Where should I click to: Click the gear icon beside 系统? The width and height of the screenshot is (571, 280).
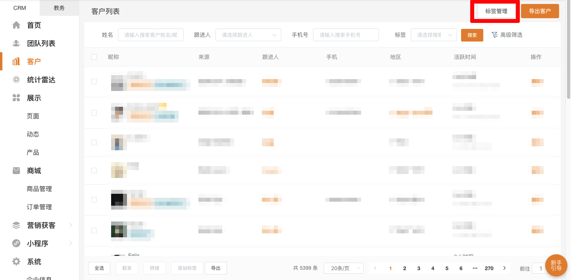click(x=16, y=262)
